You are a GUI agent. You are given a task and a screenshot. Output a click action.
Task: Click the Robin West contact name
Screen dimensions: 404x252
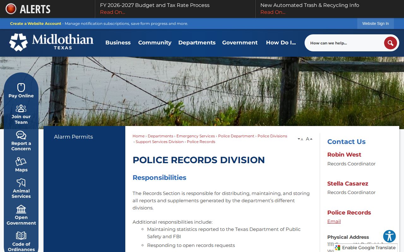click(344, 155)
